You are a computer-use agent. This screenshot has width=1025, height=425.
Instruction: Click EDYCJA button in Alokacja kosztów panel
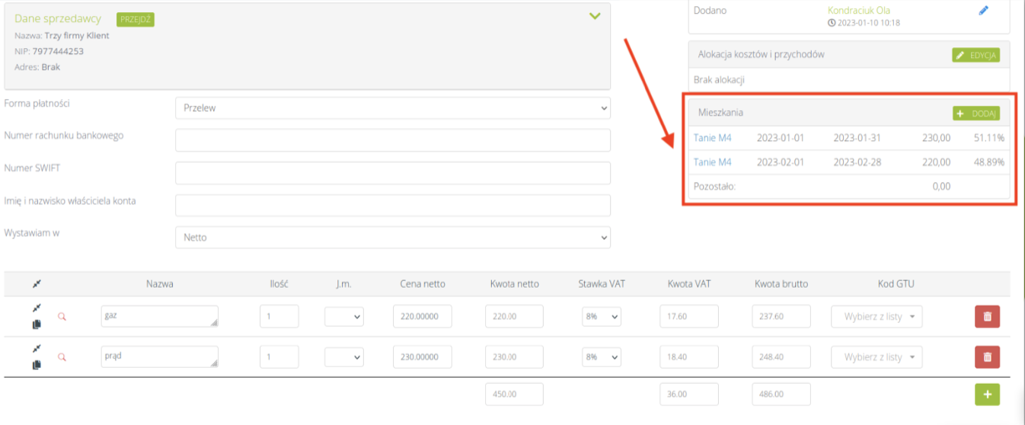tap(976, 56)
